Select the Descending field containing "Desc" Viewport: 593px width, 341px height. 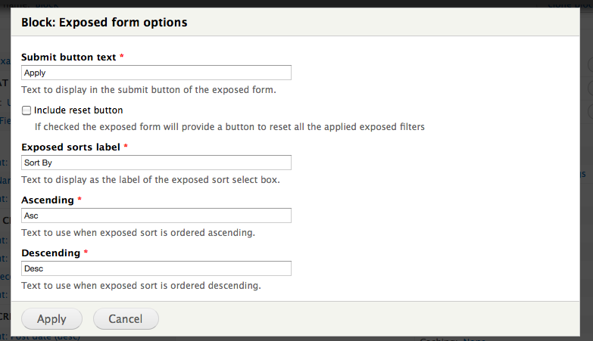point(156,268)
